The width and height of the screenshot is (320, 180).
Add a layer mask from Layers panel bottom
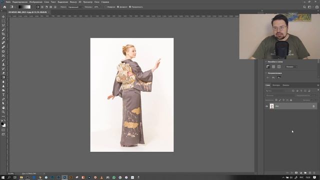click(296, 173)
